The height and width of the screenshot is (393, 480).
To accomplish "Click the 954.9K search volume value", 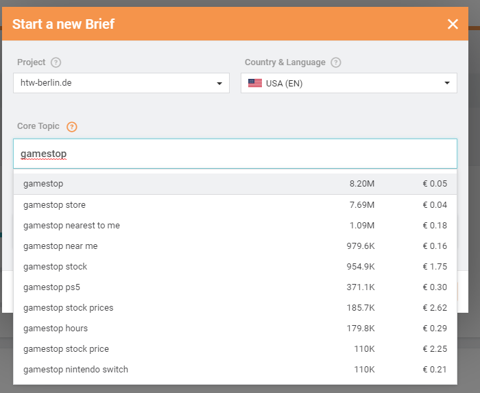I will 361,267.
